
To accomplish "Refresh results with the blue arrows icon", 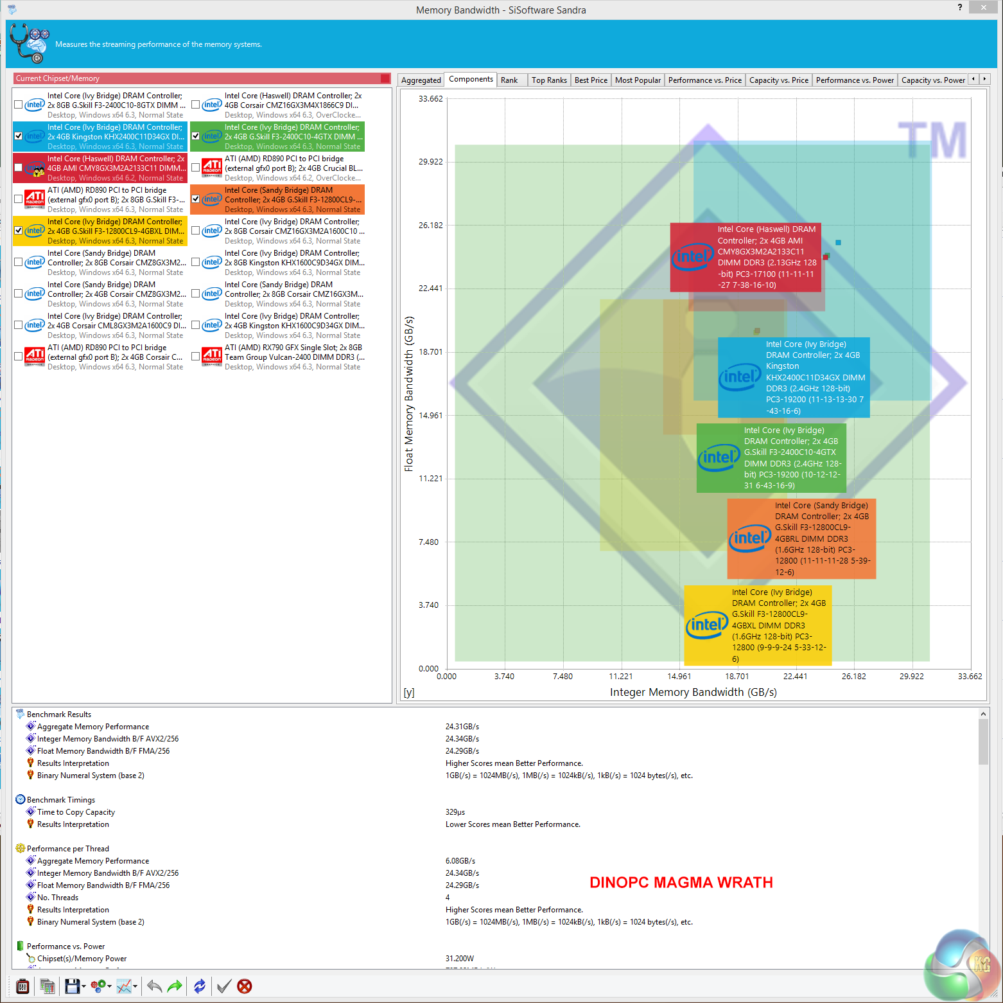I will [200, 986].
